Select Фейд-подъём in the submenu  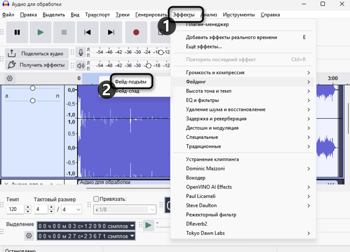click(x=130, y=82)
